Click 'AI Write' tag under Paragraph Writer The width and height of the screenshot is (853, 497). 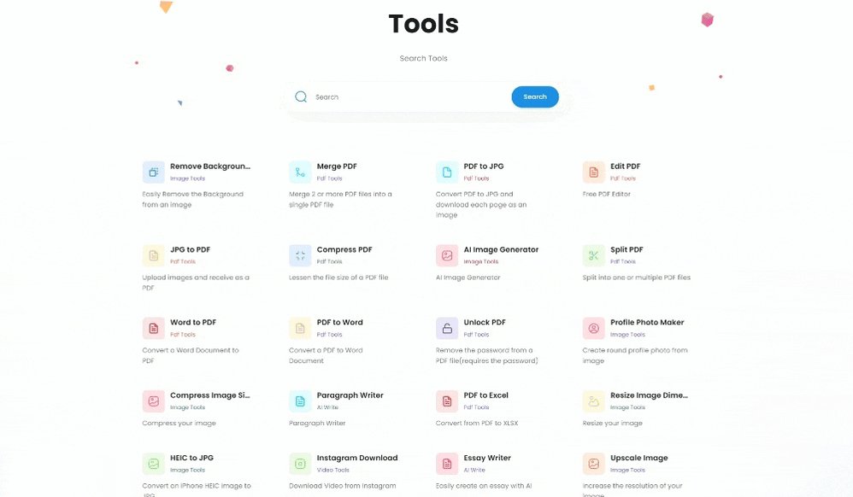coord(327,407)
